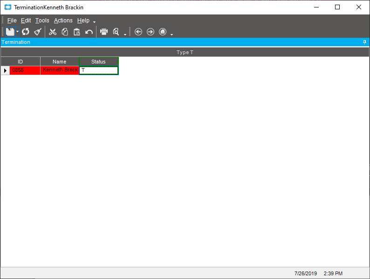
Task: Click the application icon in title bar
Action: tap(8, 7)
